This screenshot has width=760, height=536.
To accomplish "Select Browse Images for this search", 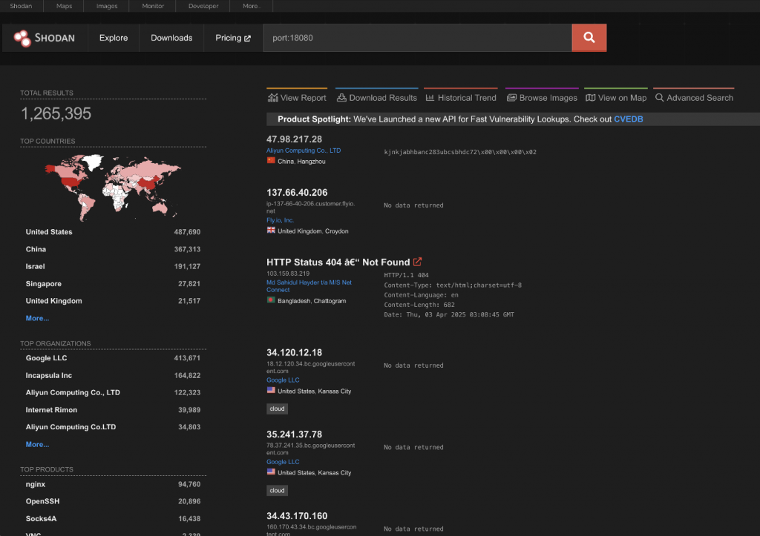I will (542, 97).
